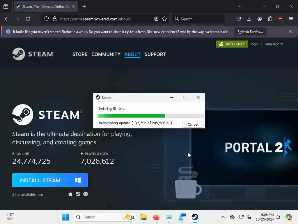Click the SteamOS availability icon
The image size is (298, 224).
pos(78,194)
